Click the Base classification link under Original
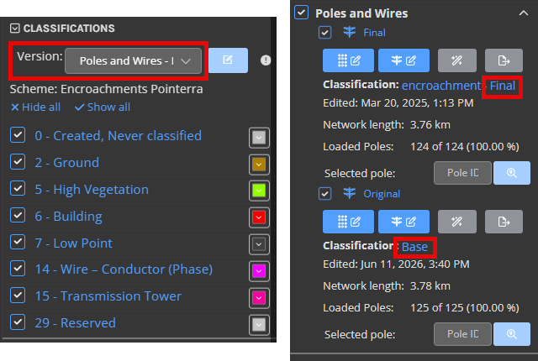 [x=414, y=247]
